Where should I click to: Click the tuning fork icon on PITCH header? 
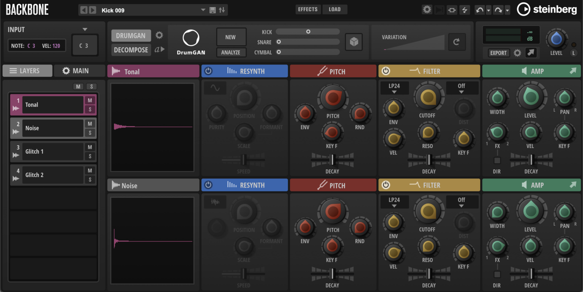coord(322,71)
